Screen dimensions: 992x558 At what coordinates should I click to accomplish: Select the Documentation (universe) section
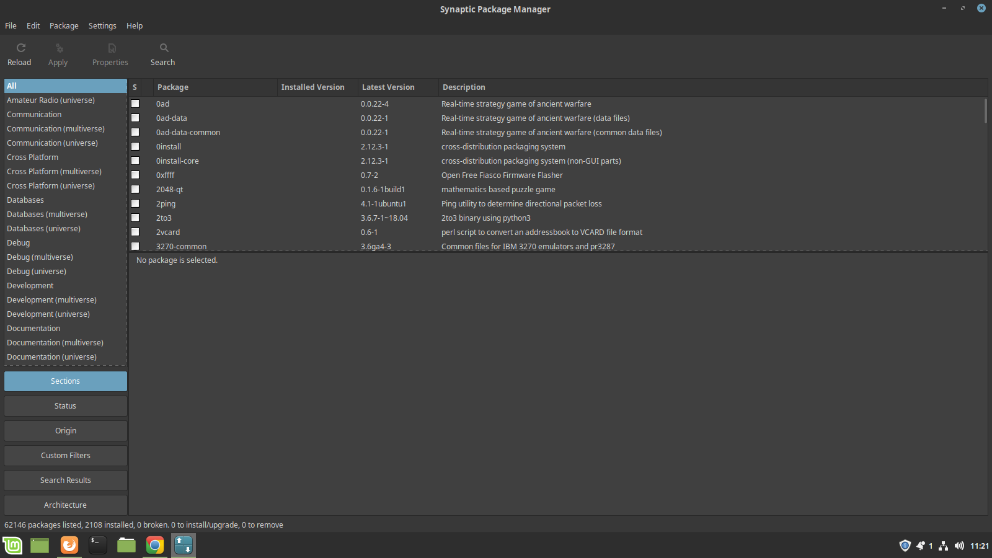click(x=66, y=357)
